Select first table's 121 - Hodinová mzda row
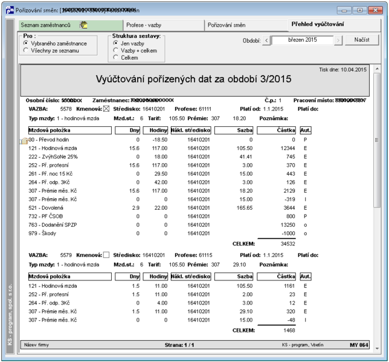The width and height of the screenshot is (389, 362). (168, 148)
